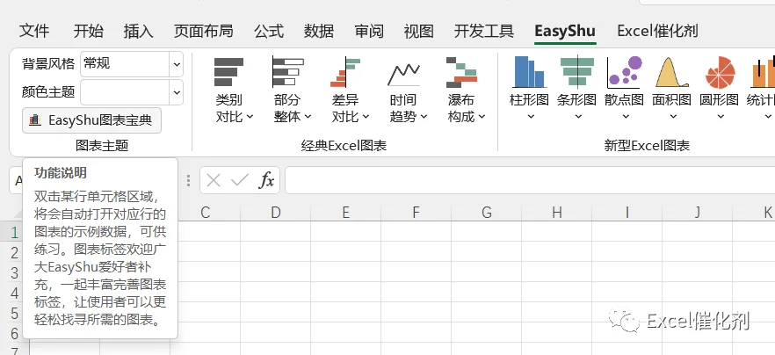The height and width of the screenshot is (355, 775).
Task: Expand the 条形图 dropdown chevron
Action: (x=578, y=117)
